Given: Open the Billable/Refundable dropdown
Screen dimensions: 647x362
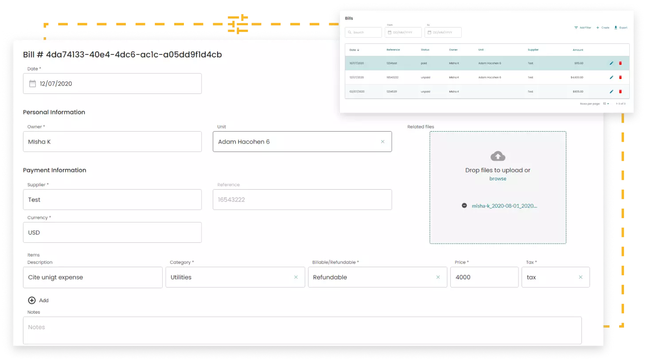Looking at the screenshot, I should coord(370,277).
